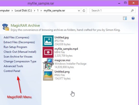The height and width of the screenshot is (105, 139).
Task: Choose Extract Files (Decompress)
Action: tap(19, 42)
